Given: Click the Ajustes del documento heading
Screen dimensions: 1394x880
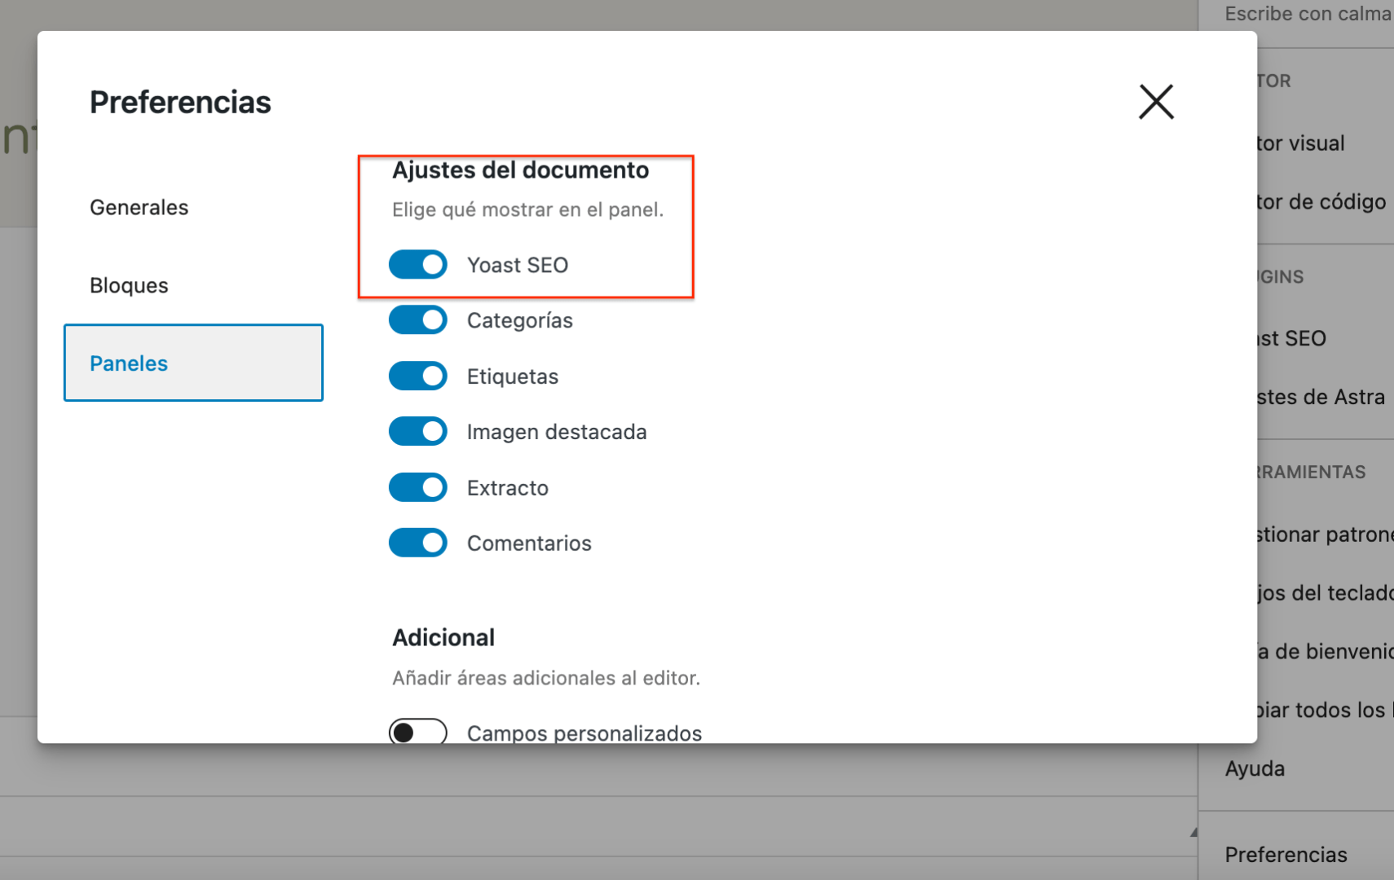Looking at the screenshot, I should click(520, 170).
